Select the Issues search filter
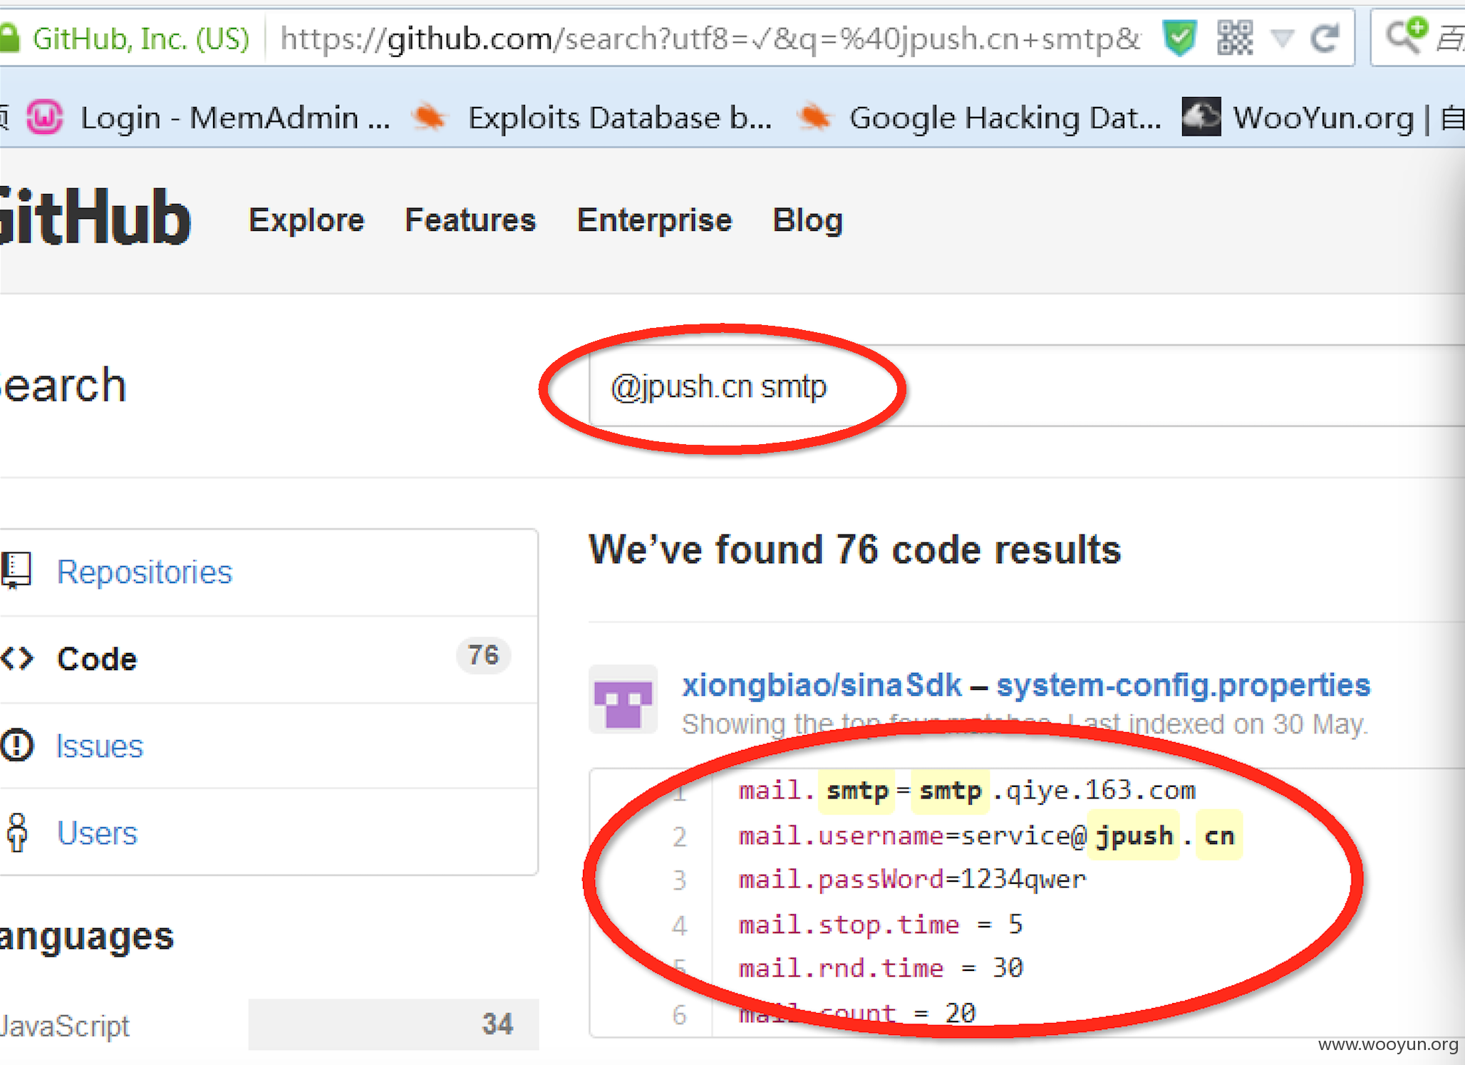 [268, 746]
